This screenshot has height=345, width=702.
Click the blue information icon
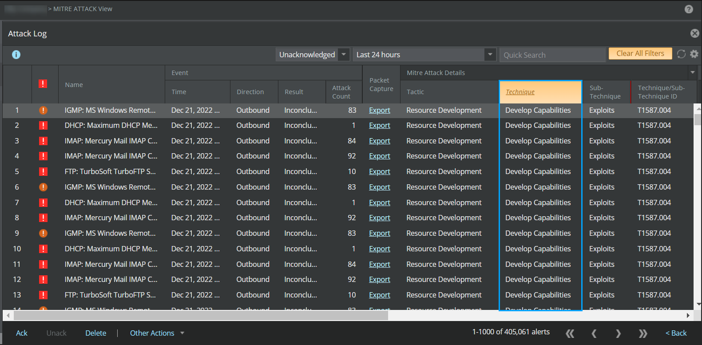pos(16,55)
